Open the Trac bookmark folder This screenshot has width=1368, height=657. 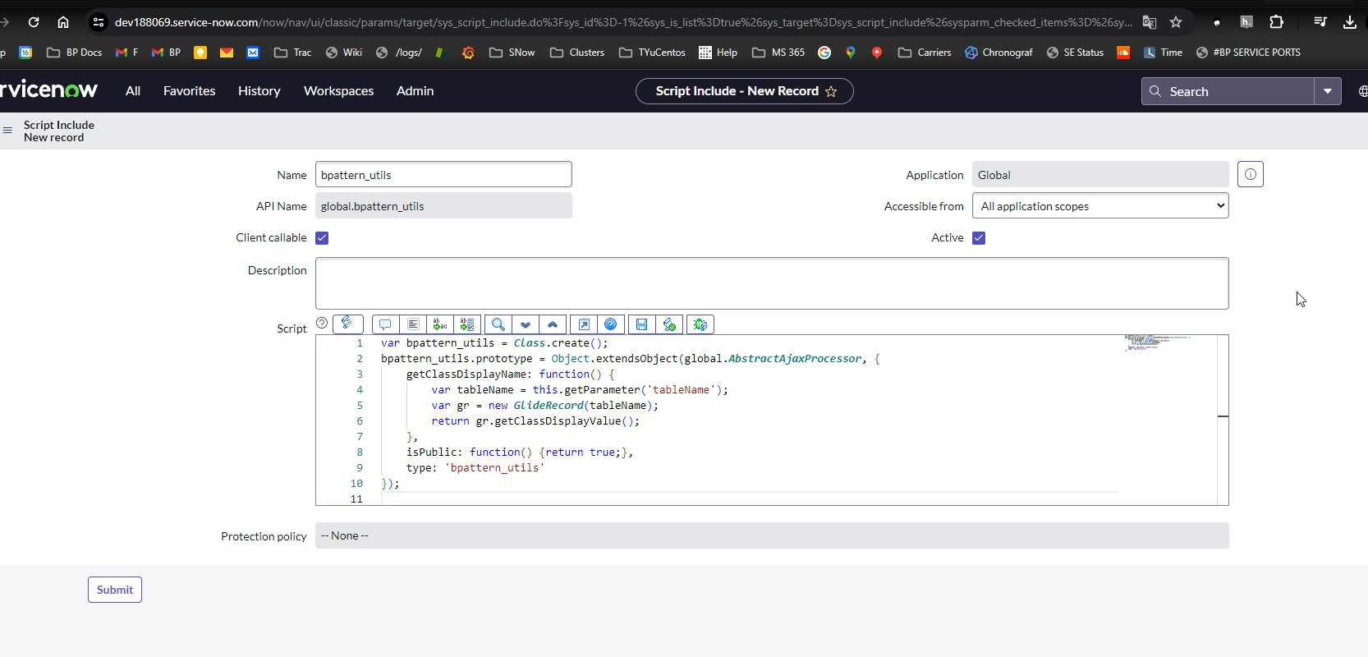click(x=293, y=53)
